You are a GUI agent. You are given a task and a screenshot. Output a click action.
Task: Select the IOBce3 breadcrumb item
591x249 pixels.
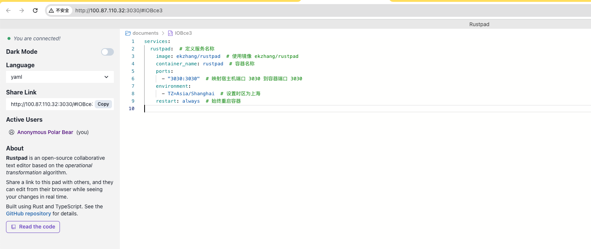click(x=183, y=33)
